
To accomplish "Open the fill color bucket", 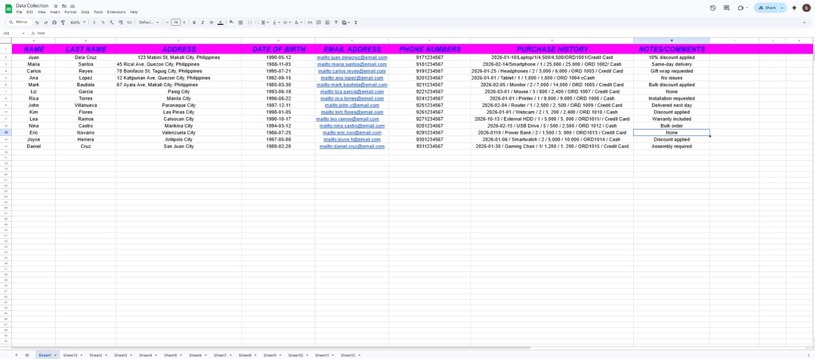I will coord(231,22).
